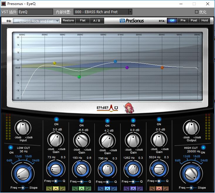Select peak filter on purple 1262 Hz band

(x=133, y=189)
